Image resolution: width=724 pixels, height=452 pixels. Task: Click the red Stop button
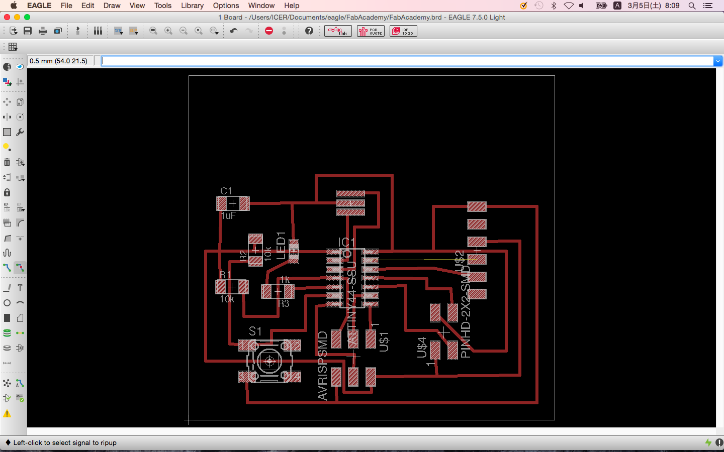(x=269, y=31)
